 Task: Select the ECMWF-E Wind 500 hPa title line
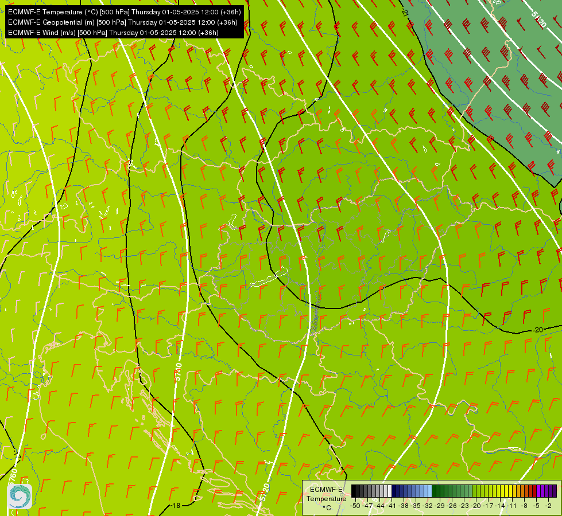click(113, 33)
